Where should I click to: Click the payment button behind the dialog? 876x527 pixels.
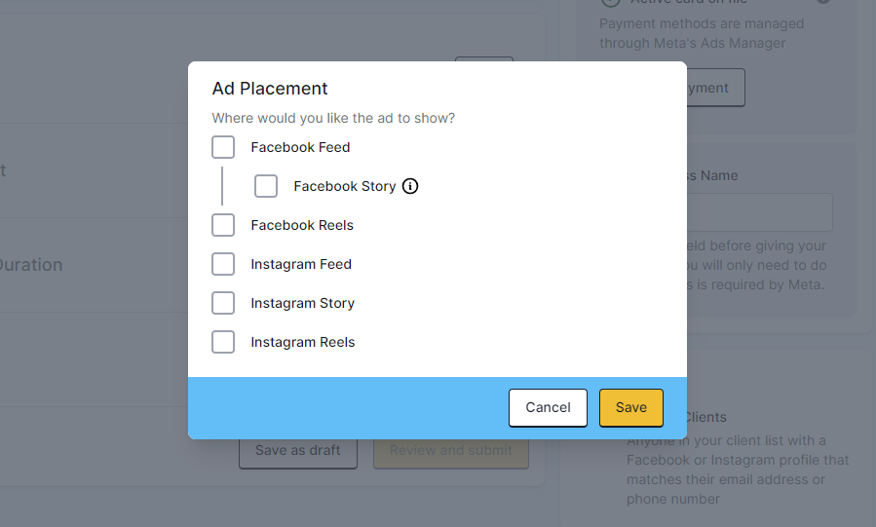tap(715, 88)
